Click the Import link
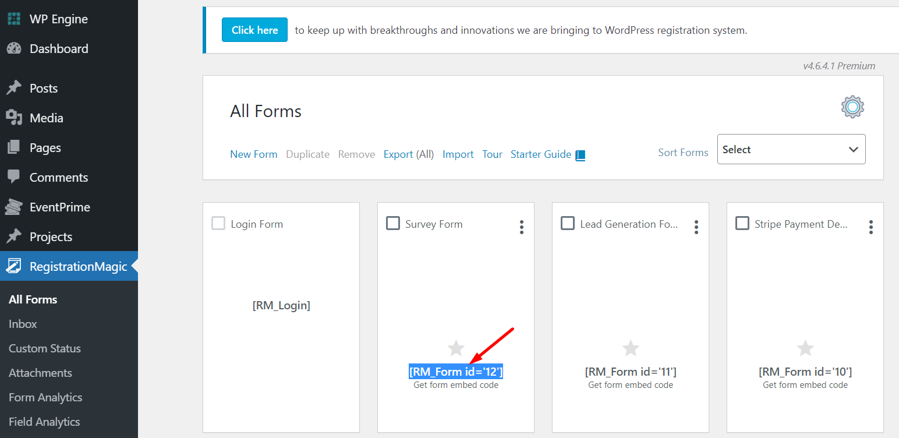Viewport: 899px width, 438px height. coord(458,154)
